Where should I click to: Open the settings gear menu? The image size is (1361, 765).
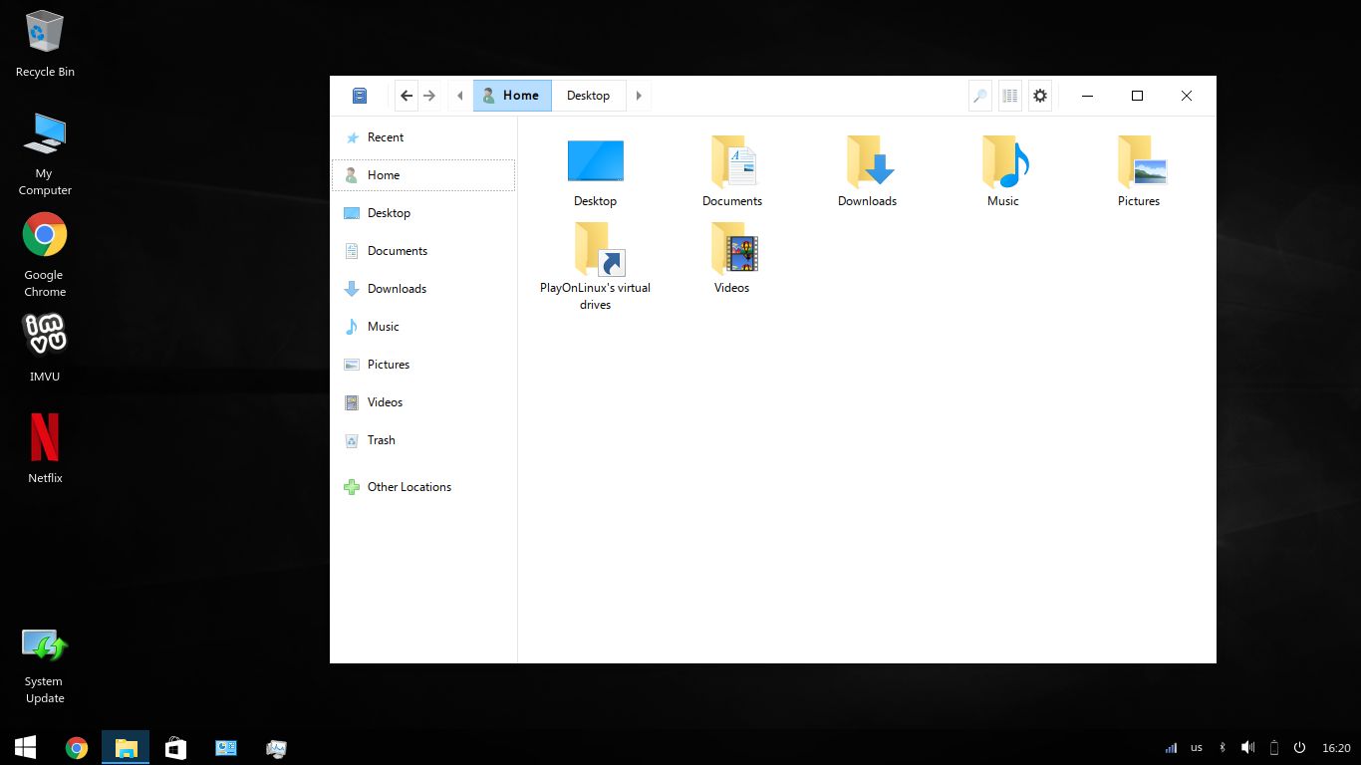coord(1040,96)
